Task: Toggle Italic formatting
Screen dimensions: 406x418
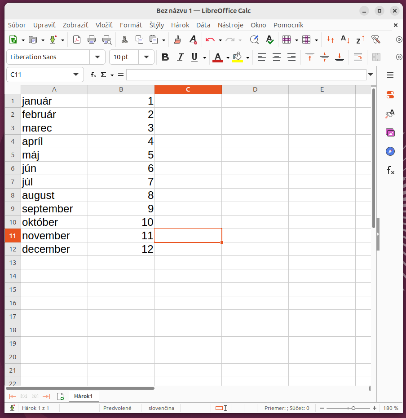Action: 181,57
